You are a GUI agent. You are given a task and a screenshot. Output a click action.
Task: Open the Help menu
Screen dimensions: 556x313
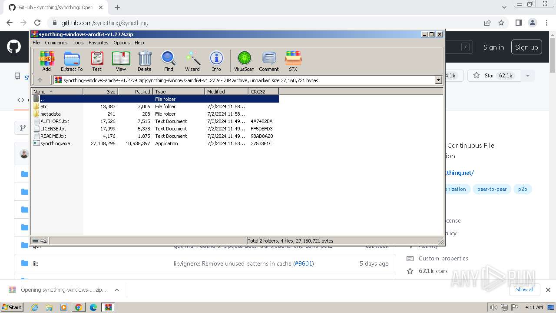[139, 43]
